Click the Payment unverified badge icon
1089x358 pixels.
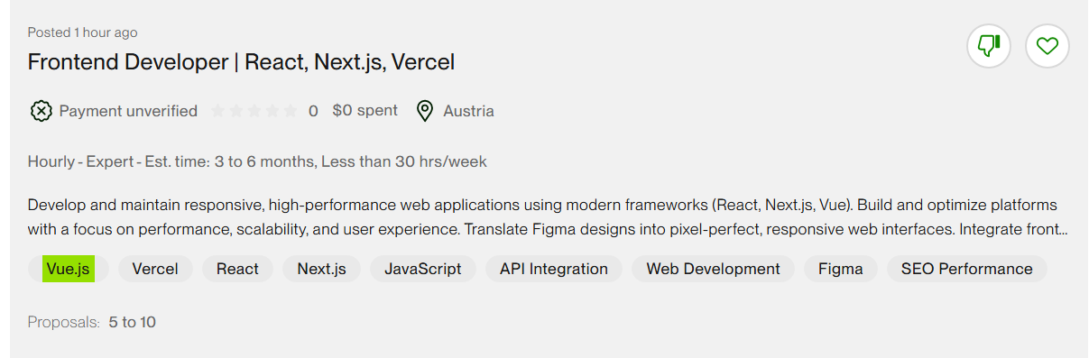pos(41,111)
